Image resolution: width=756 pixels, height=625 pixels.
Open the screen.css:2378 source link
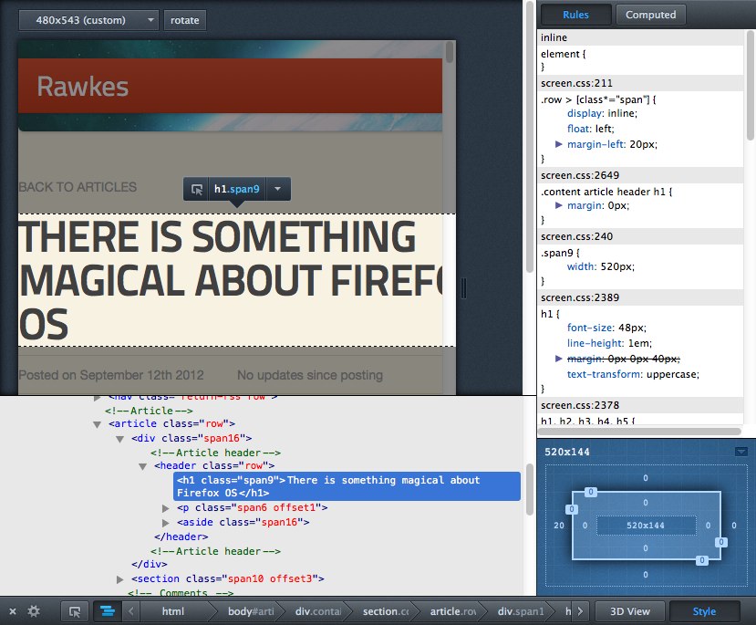[580, 405]
